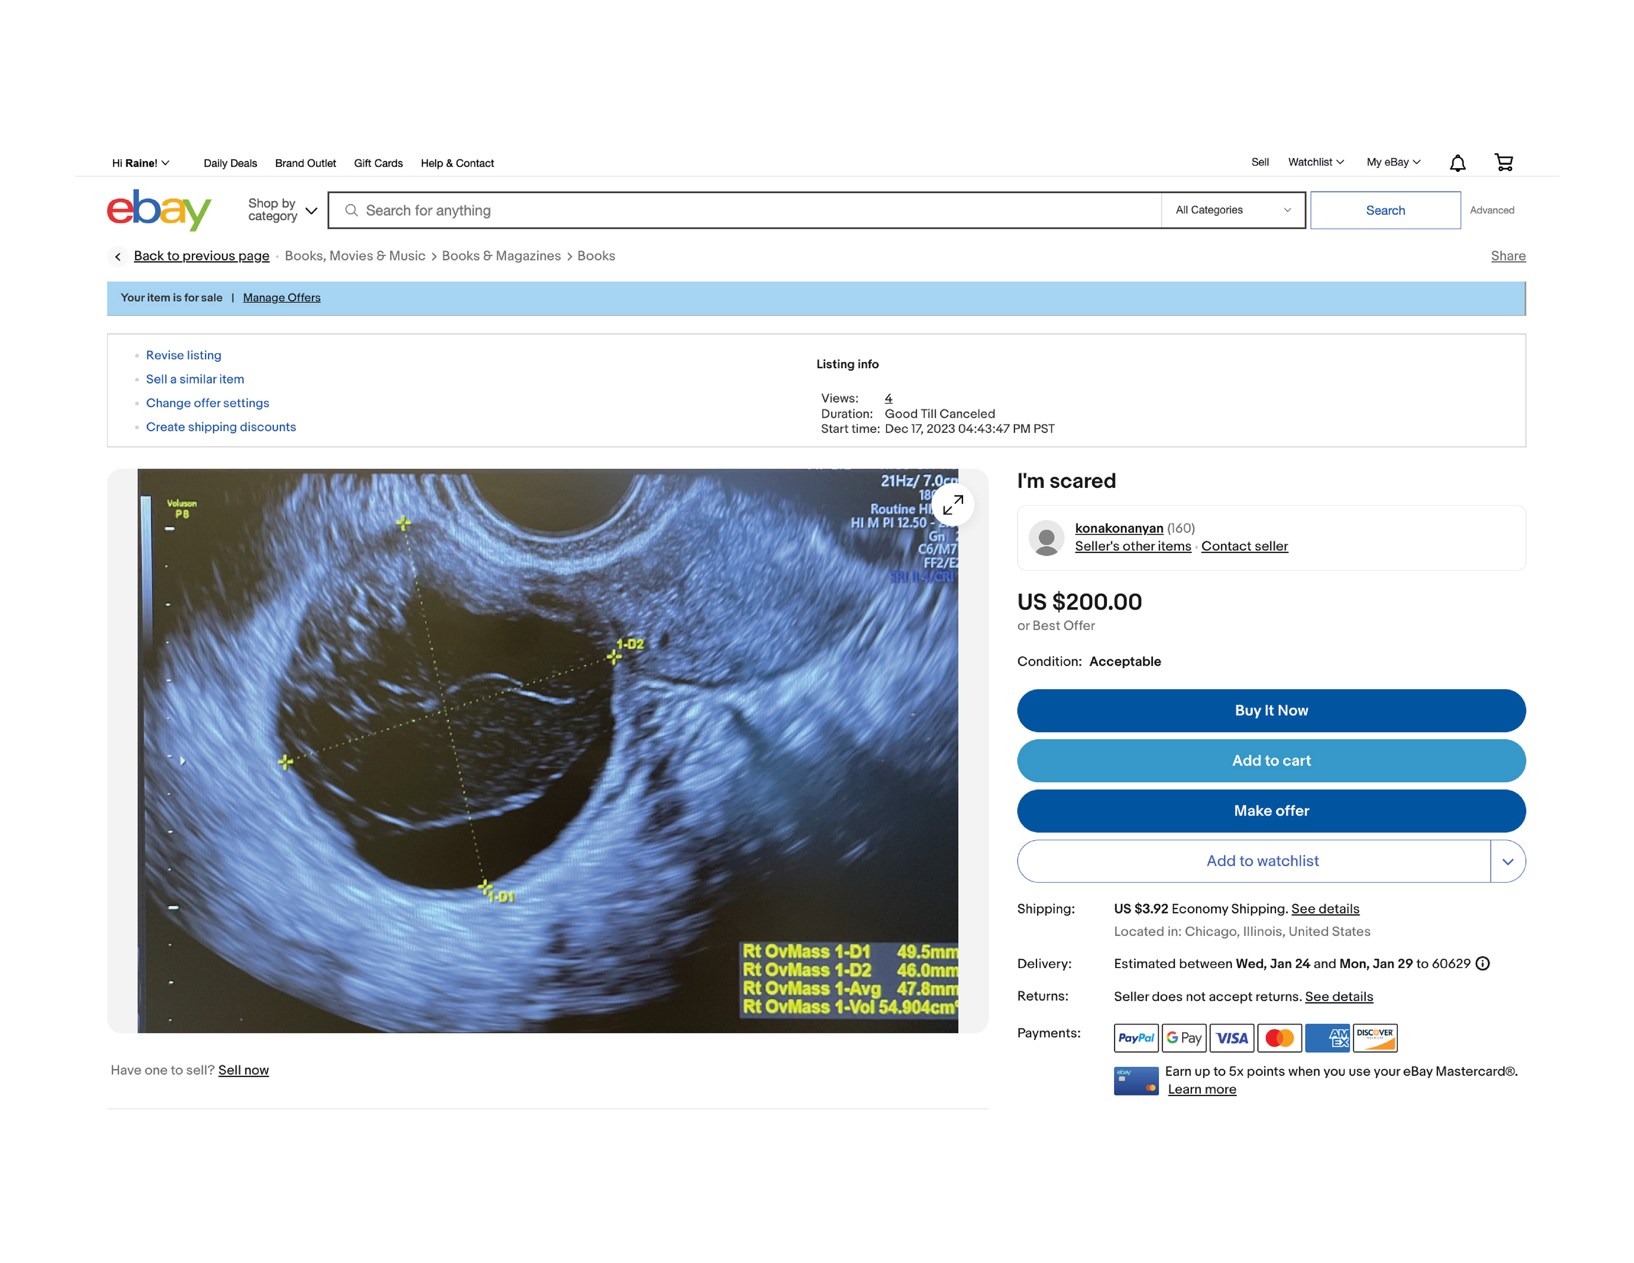
Task: Click the eBay logo
Action: point(159,209)
